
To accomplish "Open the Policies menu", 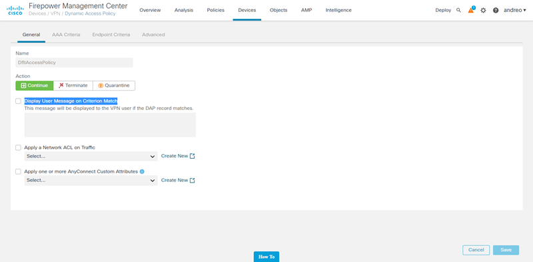I will (x=215, y=10).
